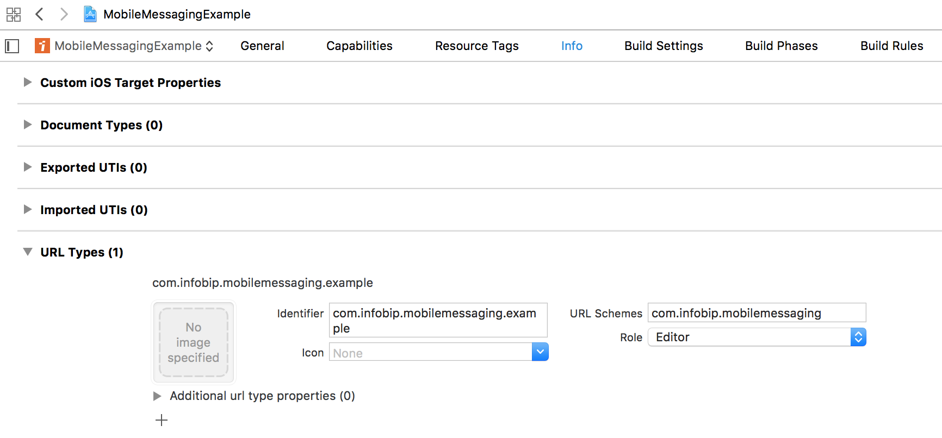Click MobileMessagingExample breadcrumb title
This screenshot has width=942, height=438.
pos(177,14)
